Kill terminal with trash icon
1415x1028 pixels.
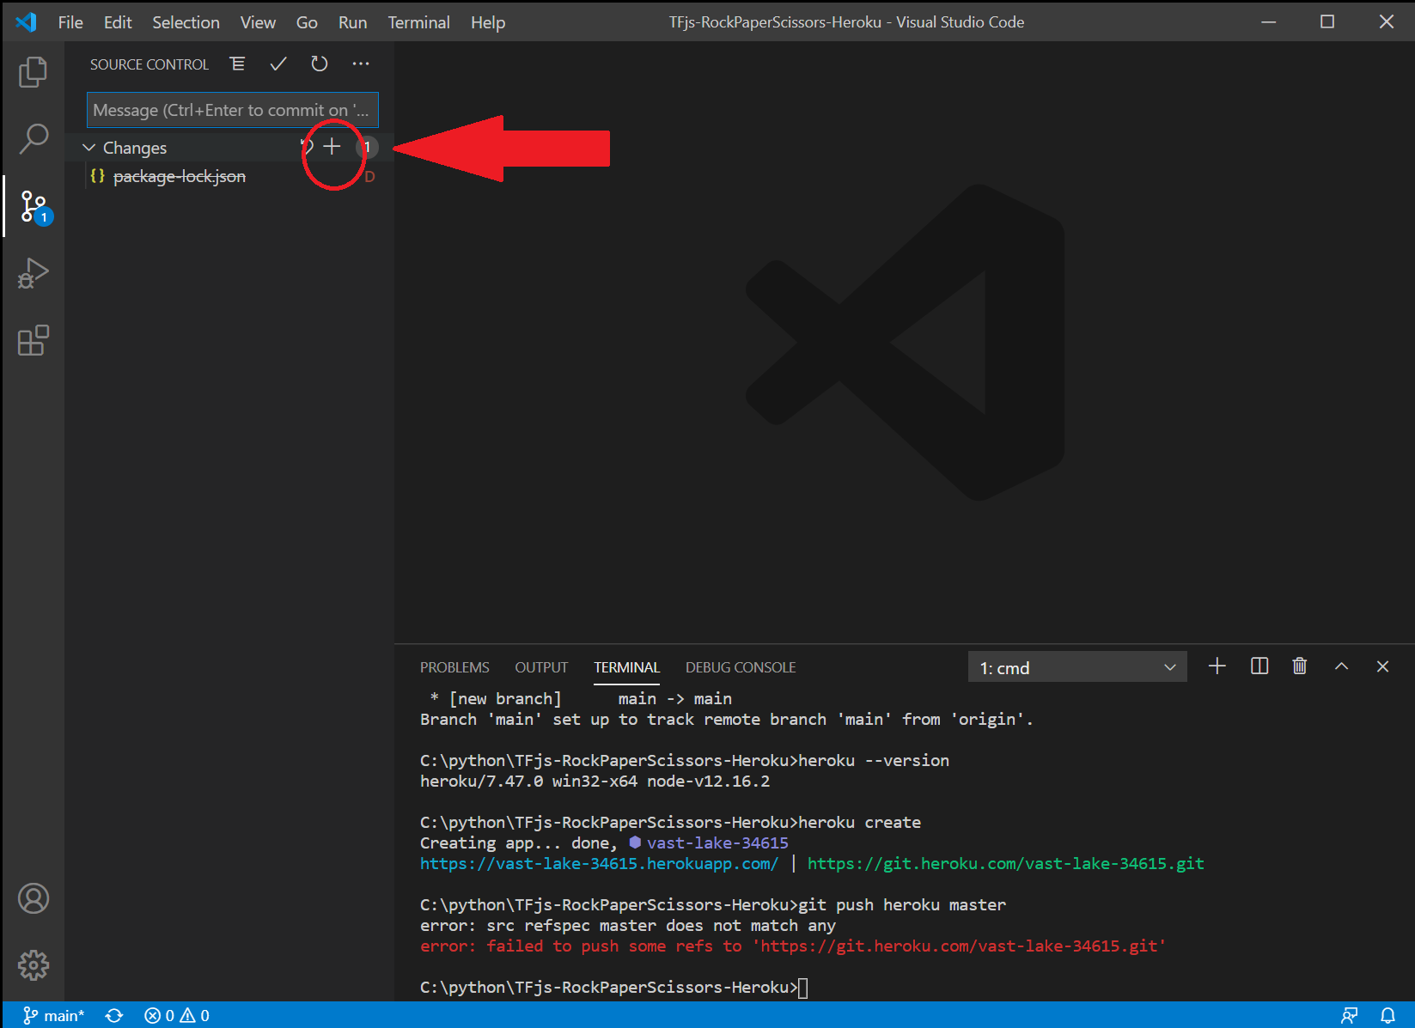pos(1300,666)
